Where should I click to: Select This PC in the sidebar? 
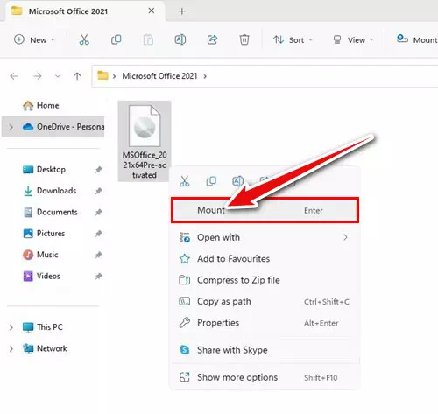point(42,327)
